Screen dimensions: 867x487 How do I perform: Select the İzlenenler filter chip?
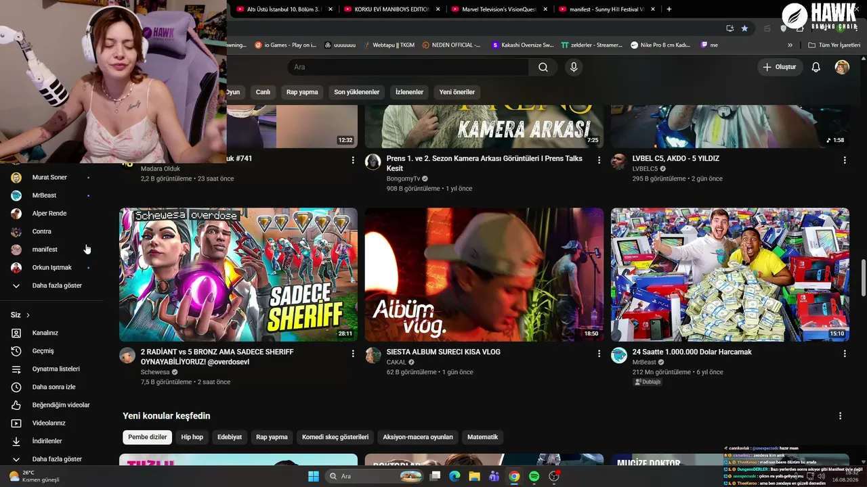coord(409,92)
